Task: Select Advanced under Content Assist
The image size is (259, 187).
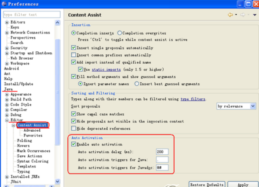Action: [32, 130]
